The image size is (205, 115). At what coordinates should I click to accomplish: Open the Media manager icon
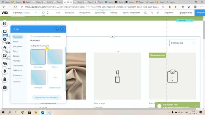coord(5,64)
